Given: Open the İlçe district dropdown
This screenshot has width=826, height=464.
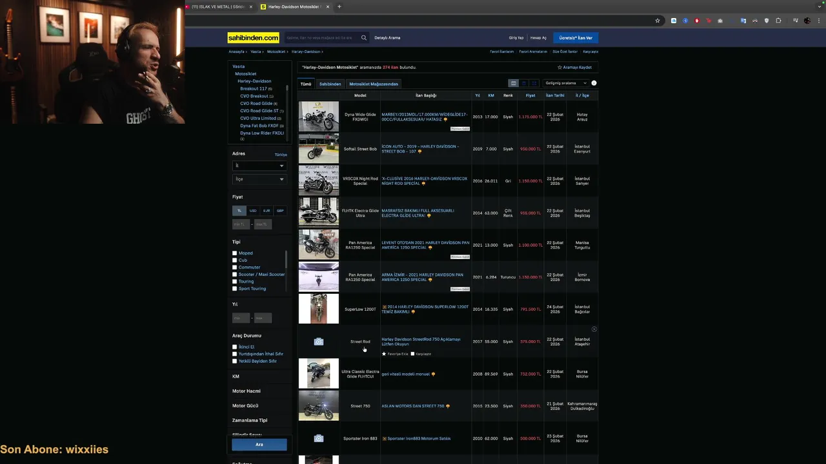Looking at the screenshot, I should tap(259, 179).
